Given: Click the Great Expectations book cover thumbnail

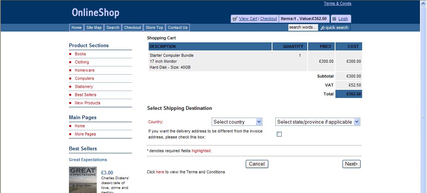Looking at the screenshot, I should click(83, 180).
